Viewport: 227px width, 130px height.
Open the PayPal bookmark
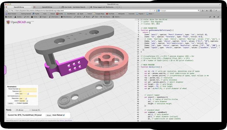click(x=36, y=14)
